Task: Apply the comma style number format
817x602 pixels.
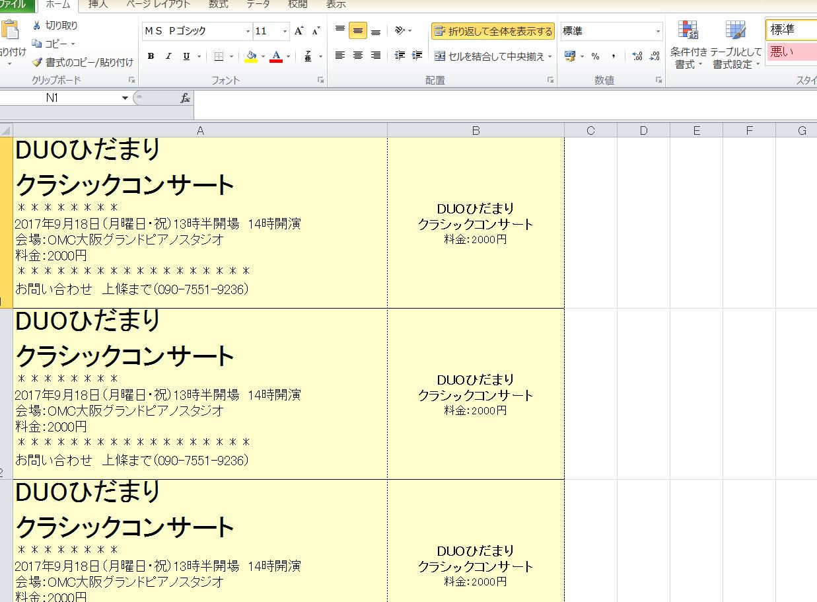Action: click(x=614, y=57)
